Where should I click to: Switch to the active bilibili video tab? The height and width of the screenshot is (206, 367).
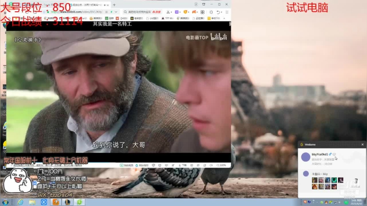click(x=89, y=5)
